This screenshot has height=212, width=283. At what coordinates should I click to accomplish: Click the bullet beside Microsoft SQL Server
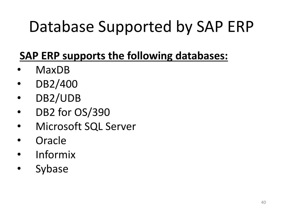[19, 126]
